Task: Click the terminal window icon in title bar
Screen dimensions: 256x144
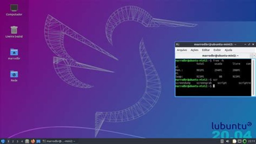Action: tap(178, 44)
